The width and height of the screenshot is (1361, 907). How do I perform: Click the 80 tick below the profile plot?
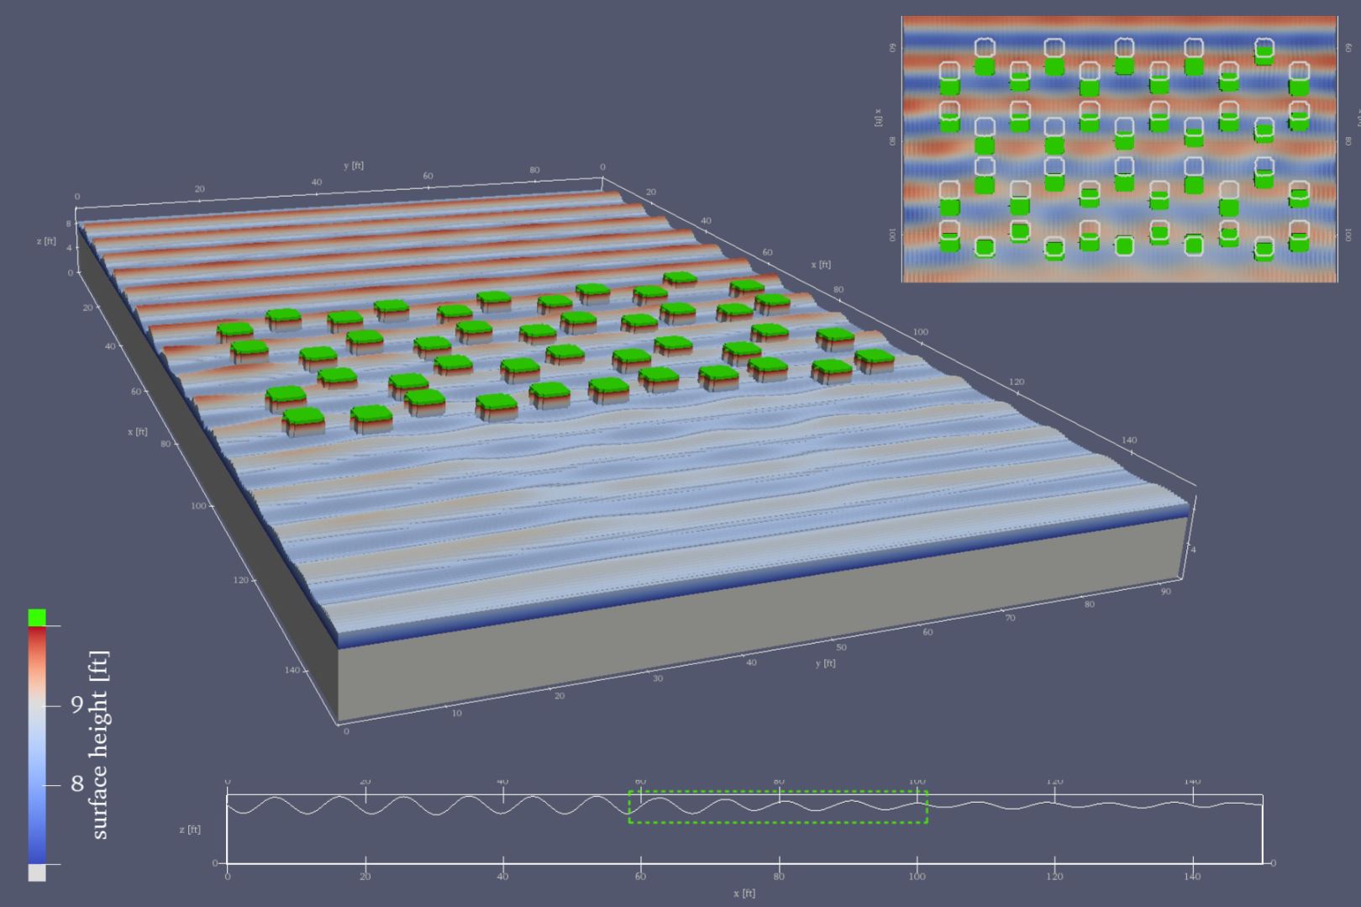779,876
